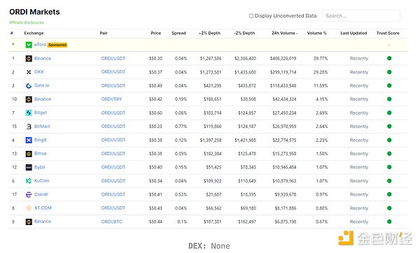Click the eToro logo icon

[x=29, y=45]
